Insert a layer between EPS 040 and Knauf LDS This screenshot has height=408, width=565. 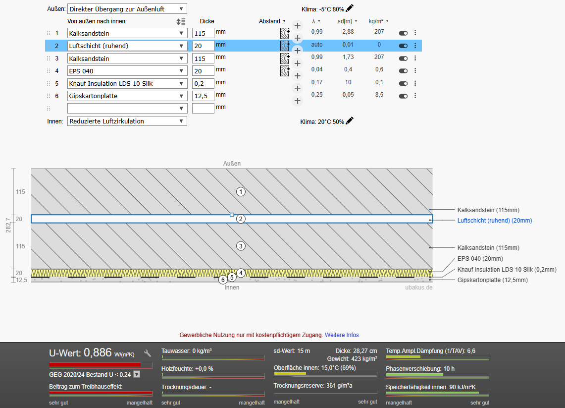[297, 76]
